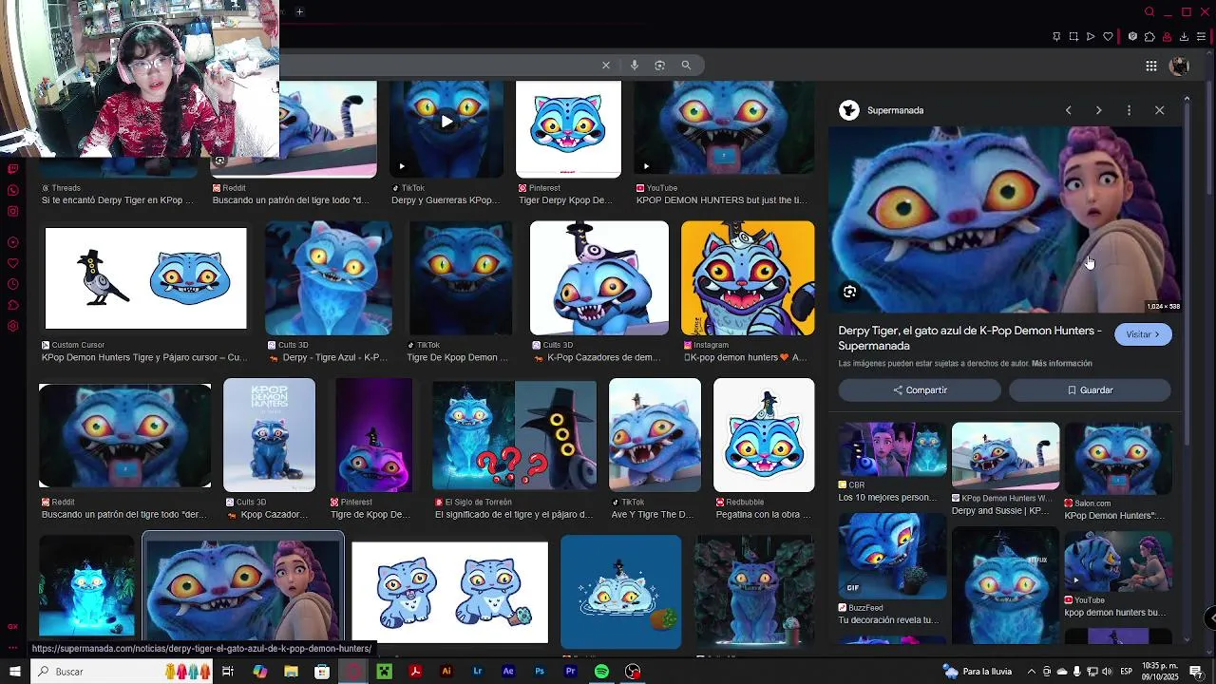The image size is (1216, 684).
Task: Open 'Para la lluvia' weather widget
Action: 977,672
